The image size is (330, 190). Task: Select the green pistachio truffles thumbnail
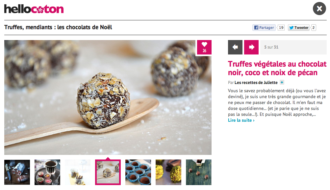click(168, 172)
